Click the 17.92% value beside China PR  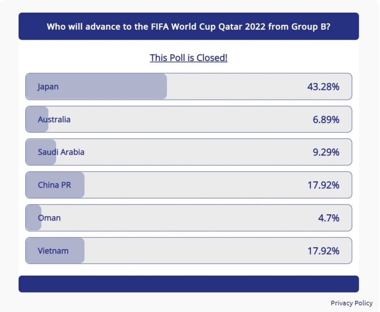[323, 185]
